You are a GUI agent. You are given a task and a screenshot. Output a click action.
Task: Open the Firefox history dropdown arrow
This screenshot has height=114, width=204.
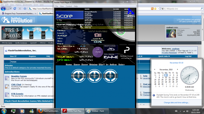click(x=11, y=9)
